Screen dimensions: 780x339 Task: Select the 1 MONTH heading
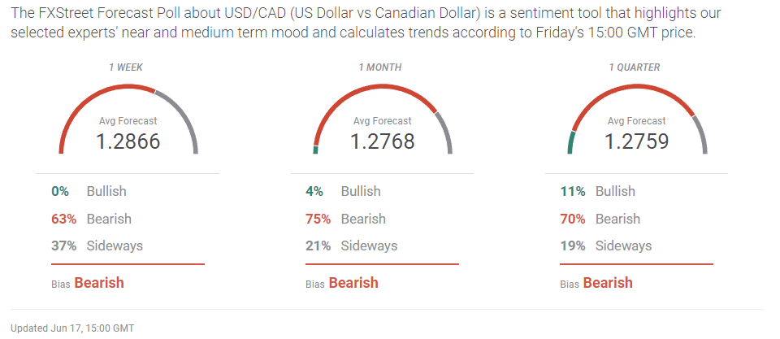[380, 67]
